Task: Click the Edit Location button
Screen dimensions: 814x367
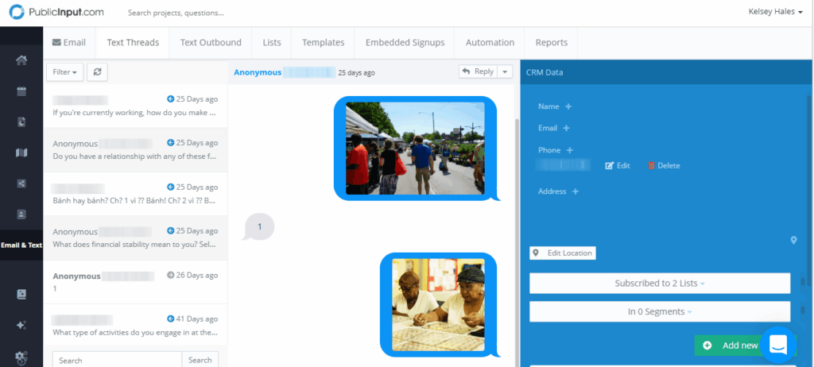Action: (x=563, y=253)
